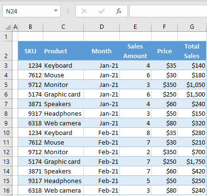This screenshot has width=207, height=196.
Task: Click the Price header cell
Action: coord(164,51)
